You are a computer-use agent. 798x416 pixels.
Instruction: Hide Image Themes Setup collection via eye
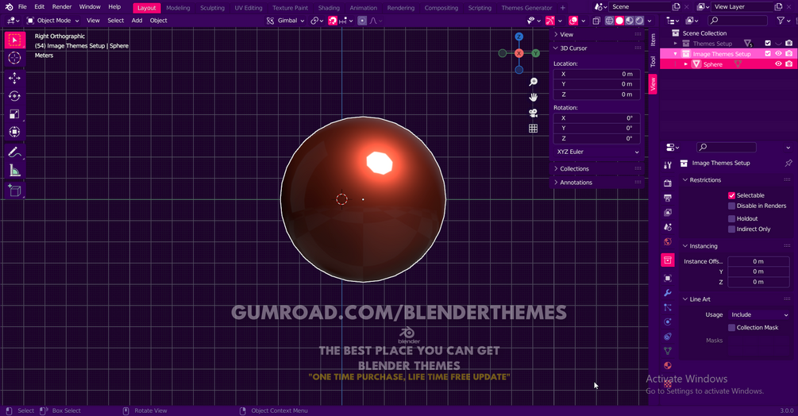(x=778, y=54)
